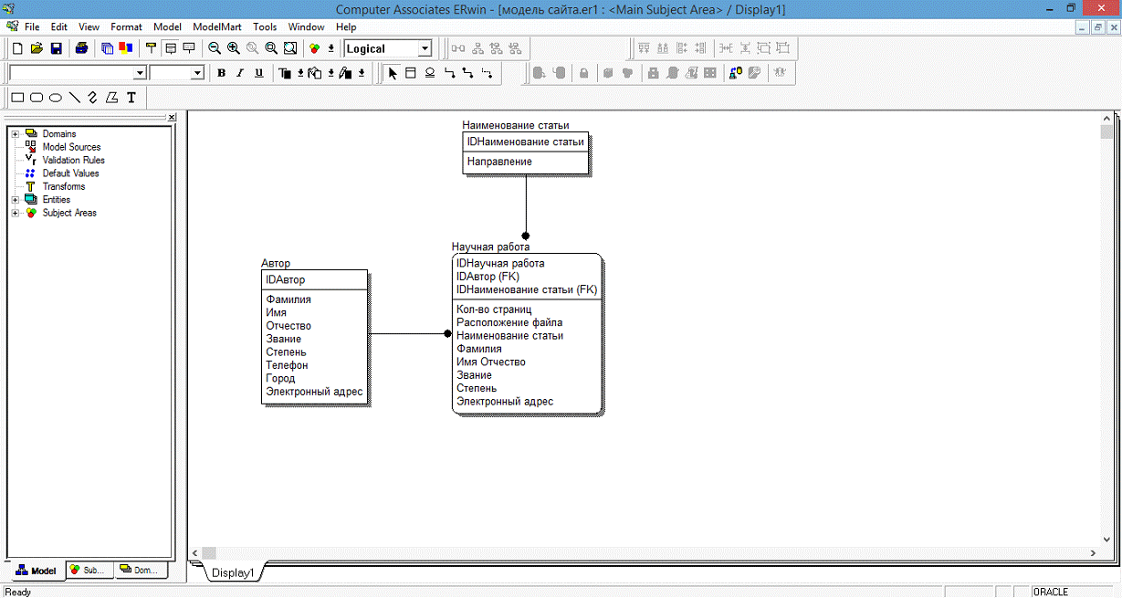Select the Text tool in drawing toolbar
Image resolution: width=1122 pixels, height=598 pixels.
[131, 98]
